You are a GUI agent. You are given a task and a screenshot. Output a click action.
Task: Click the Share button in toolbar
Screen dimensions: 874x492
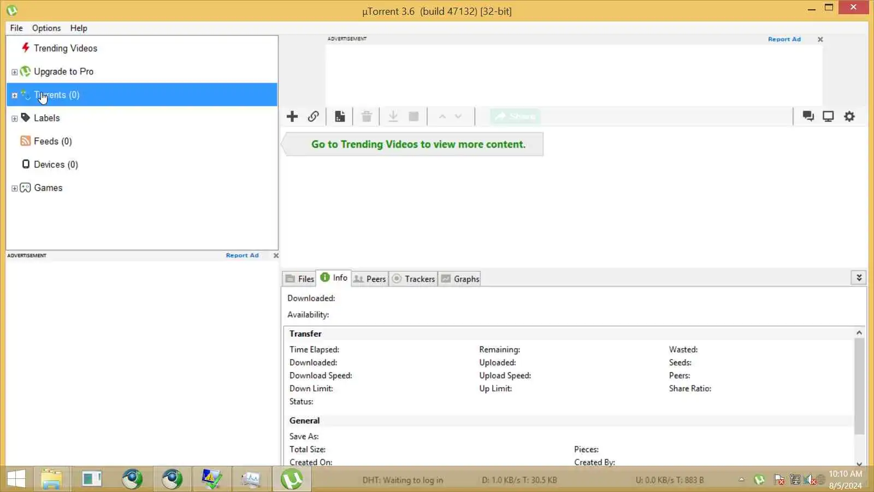click(515, 116)
